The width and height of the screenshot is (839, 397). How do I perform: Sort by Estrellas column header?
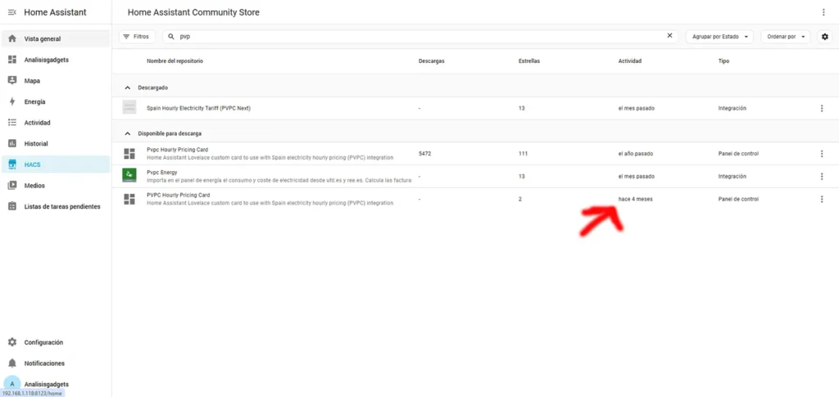(529, 61)
